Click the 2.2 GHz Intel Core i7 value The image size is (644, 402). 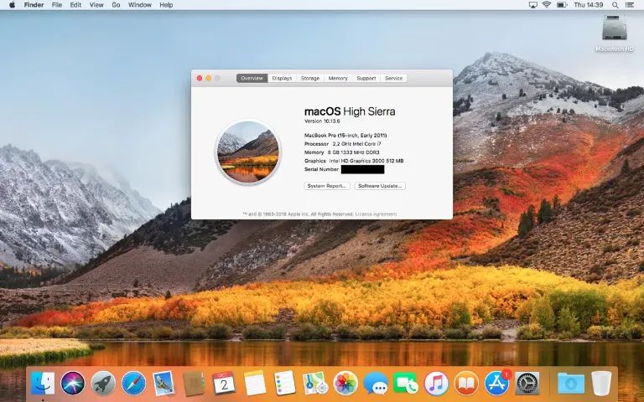tap(357, 144)
